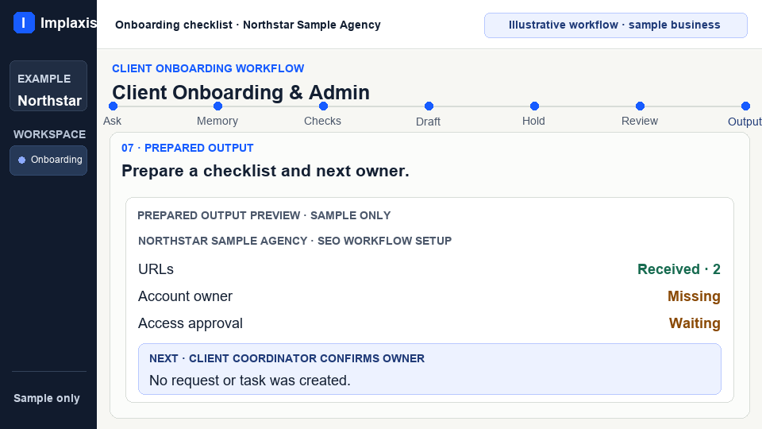Click the 'Client onboarding workflow' label
762x429 pixels.
208,68
